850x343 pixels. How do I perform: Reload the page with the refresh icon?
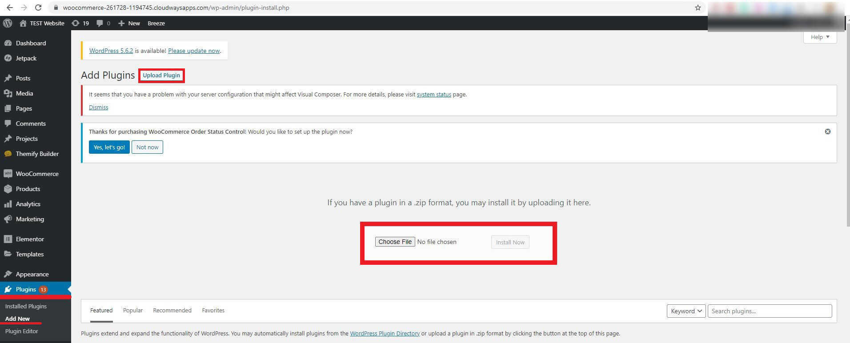[x=38, y=8]
